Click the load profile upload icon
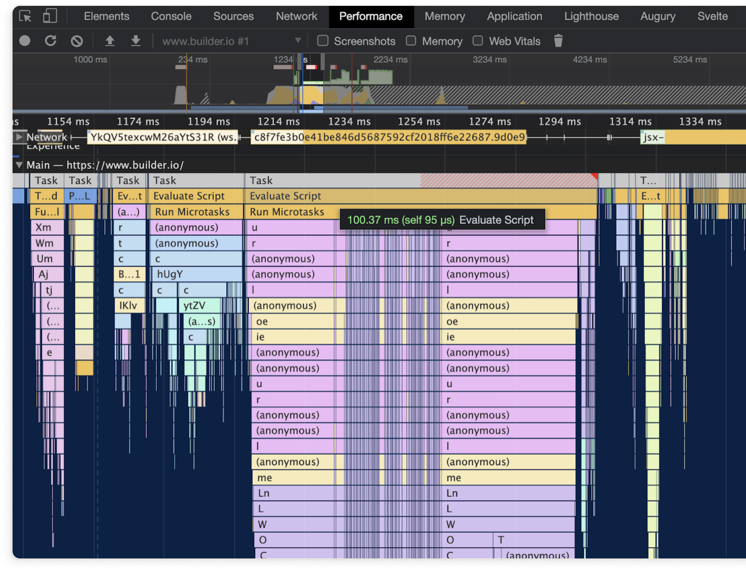Screen dimensions: 746x571 110,41
